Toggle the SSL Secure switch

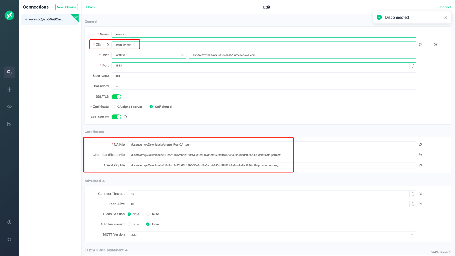coord(116,117)
